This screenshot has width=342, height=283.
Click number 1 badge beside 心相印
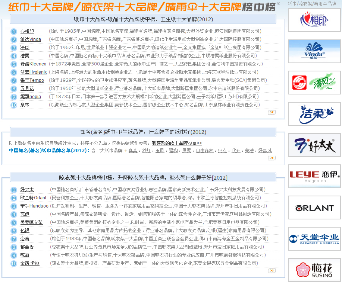(14, 32)
